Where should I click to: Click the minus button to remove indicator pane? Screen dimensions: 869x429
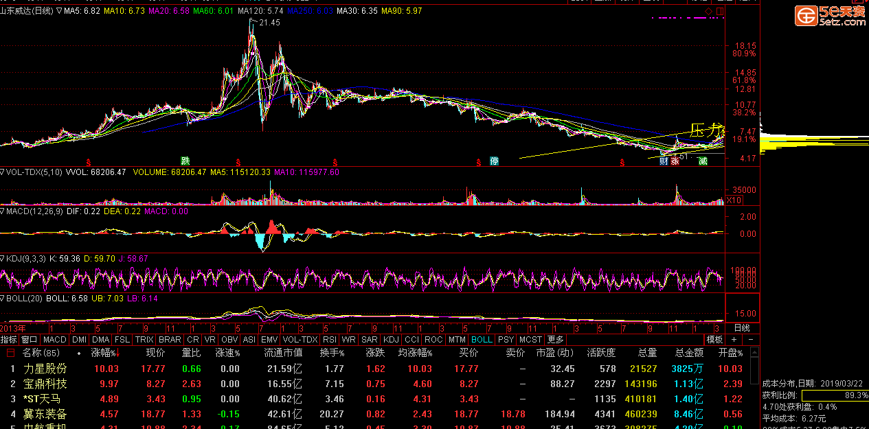click(749, 339)
